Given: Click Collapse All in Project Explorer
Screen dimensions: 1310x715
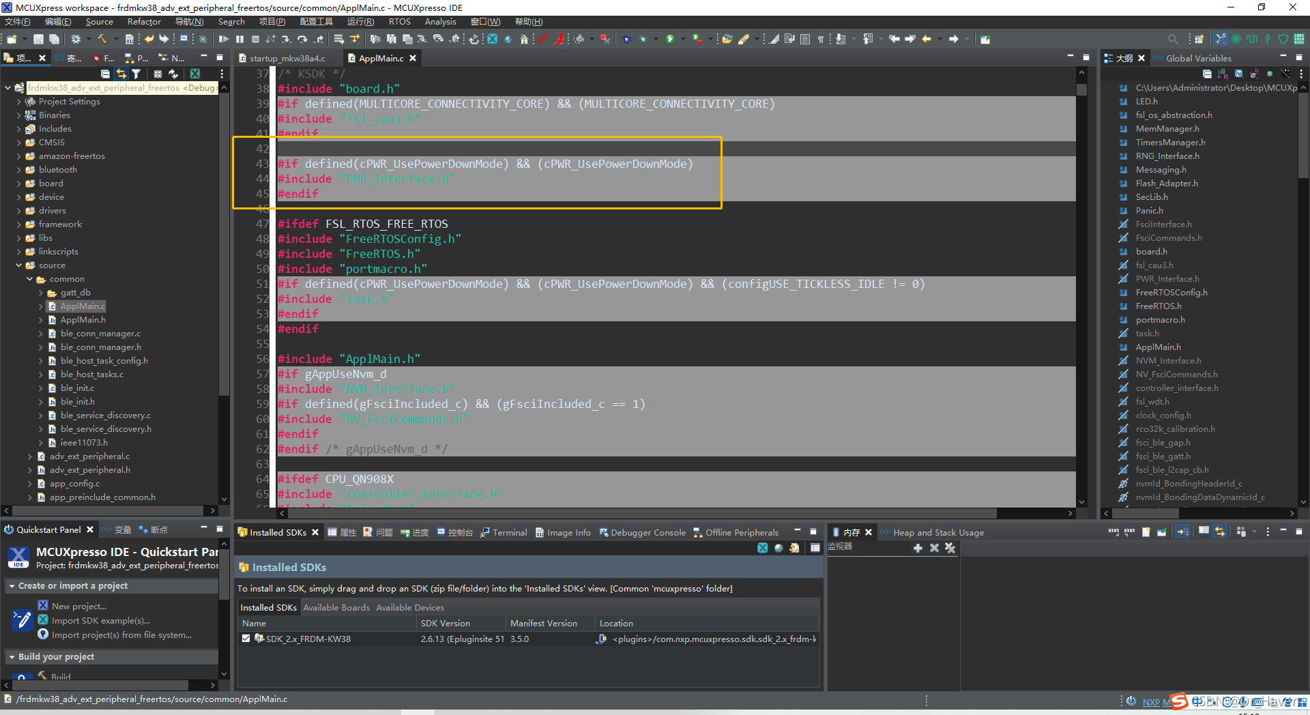Looking at the screenshot, I should tap(105, 74).
